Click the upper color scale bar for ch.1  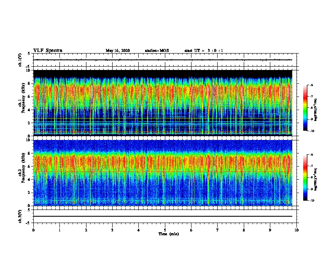click(x=305, y=108)
